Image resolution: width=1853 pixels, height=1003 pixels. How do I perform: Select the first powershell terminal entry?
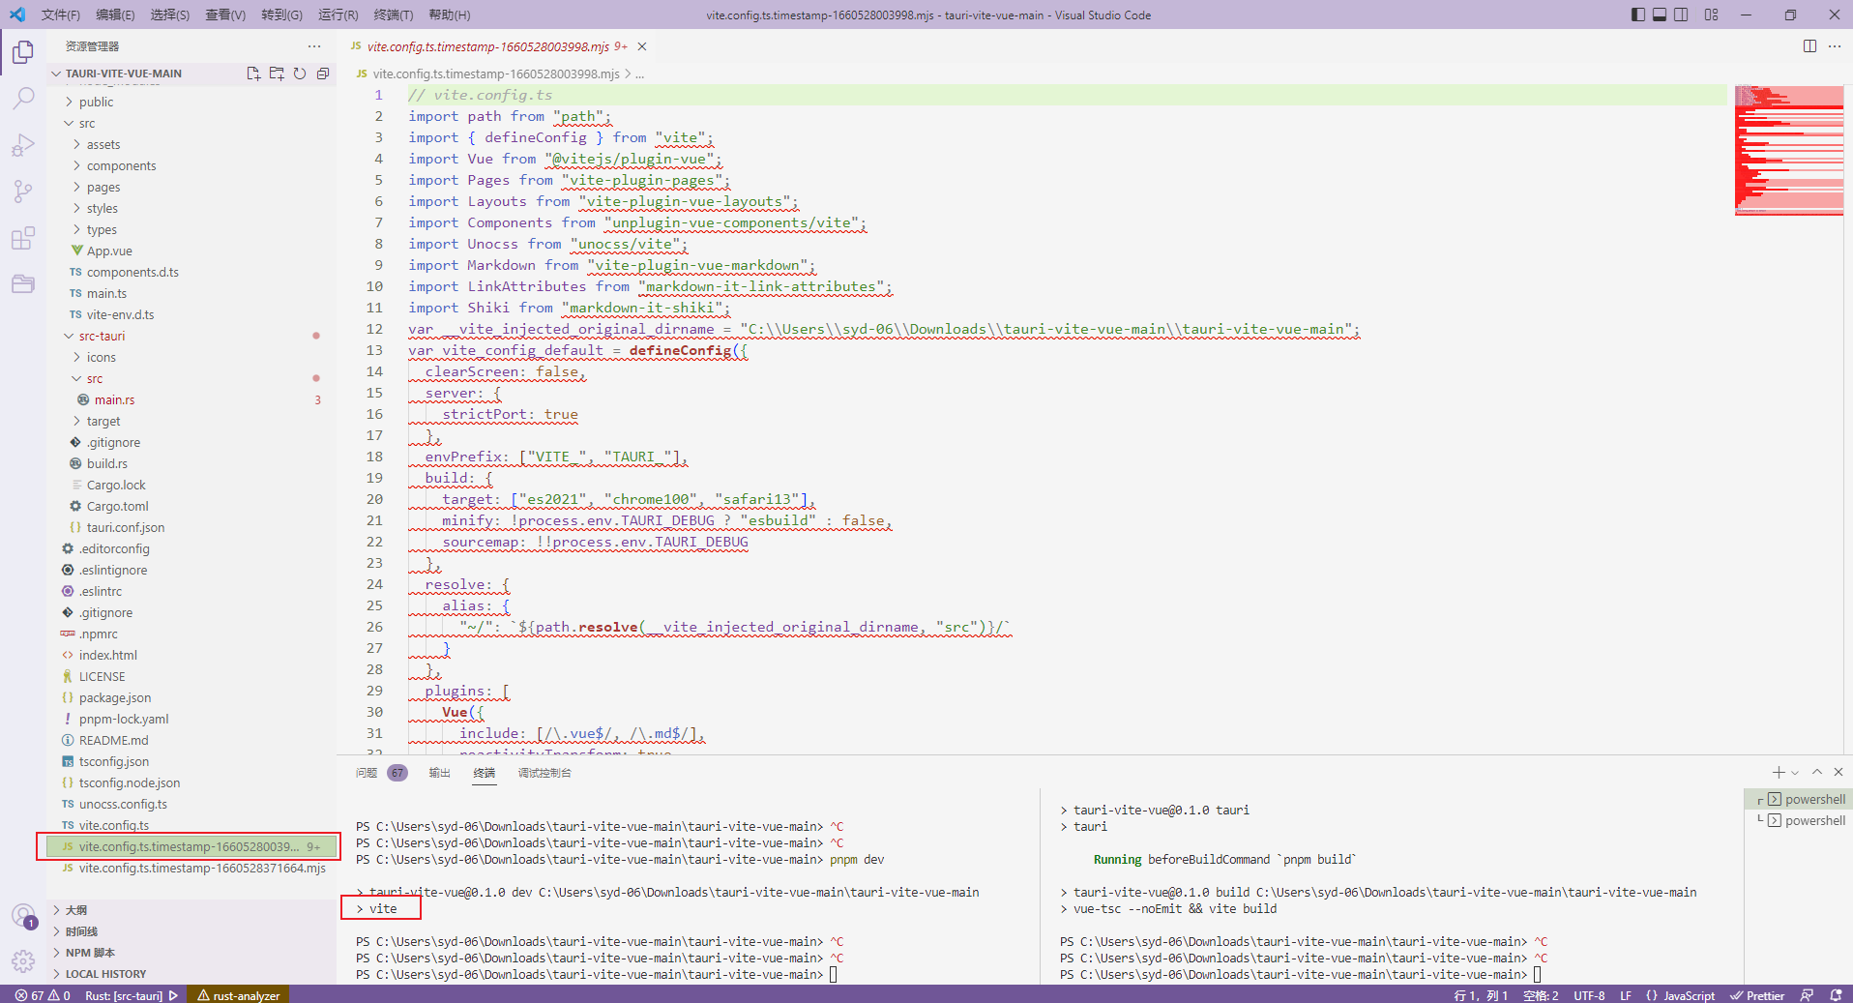[1798, 799]
